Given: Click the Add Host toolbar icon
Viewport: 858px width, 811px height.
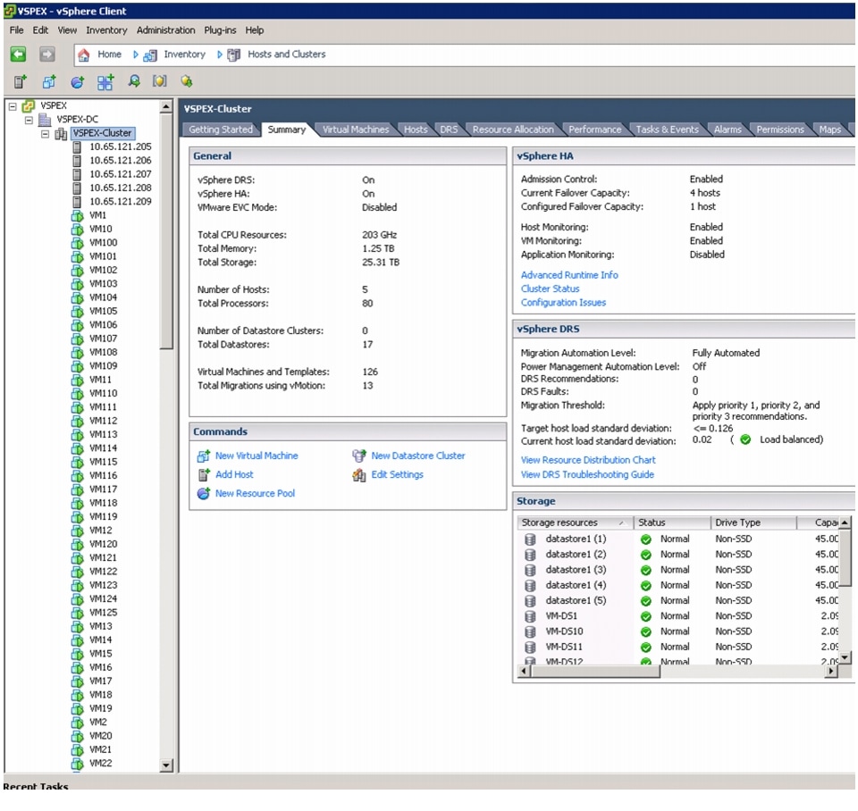Looking at the screenshot, I should coord(20,81).
